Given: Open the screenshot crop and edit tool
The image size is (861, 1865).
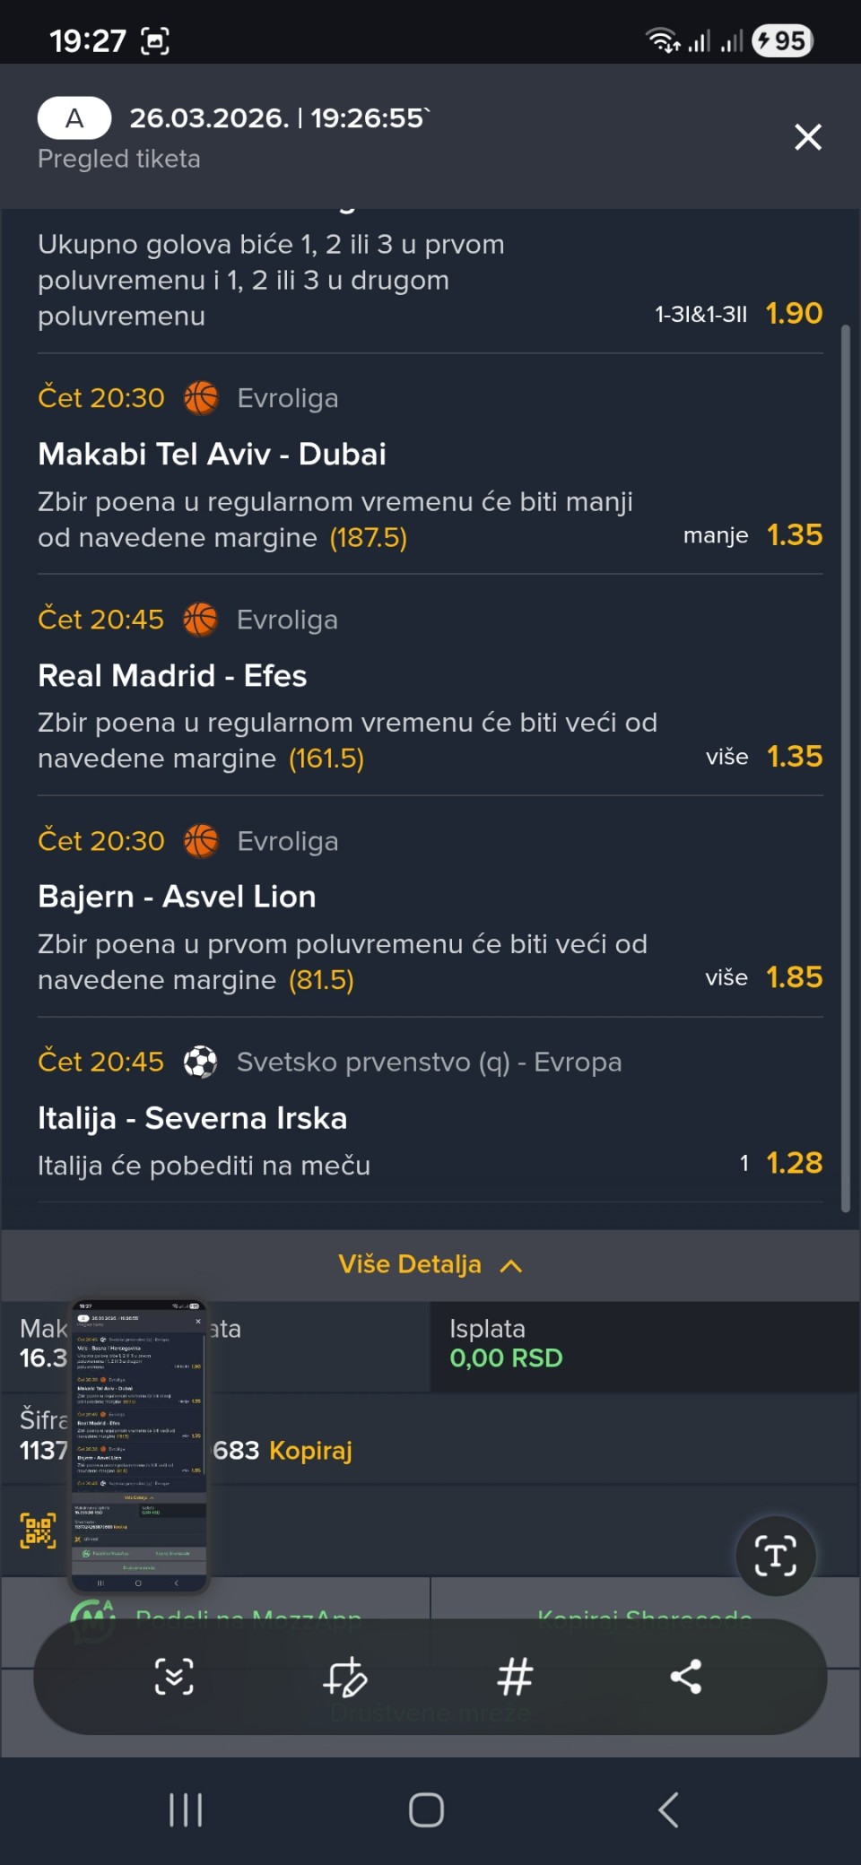Looking at the screenshot, I should (345, 1676).
